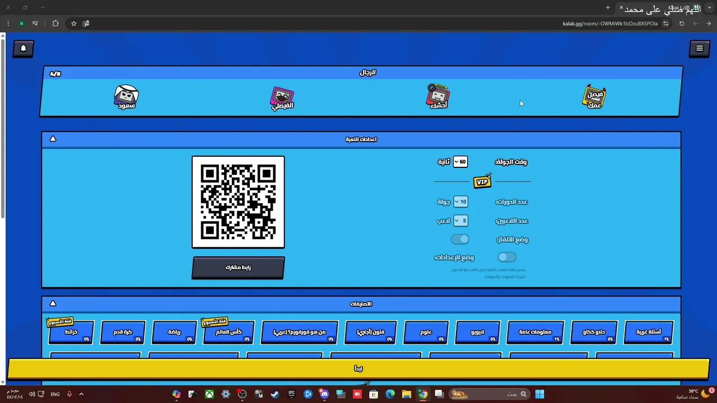This screenshot has width=717, height=403.
Task: Open the volume control in the tray
Action: [31, 394]
